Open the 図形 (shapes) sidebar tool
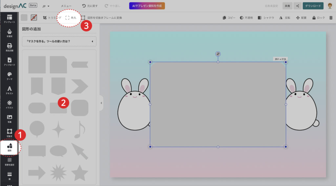Image resolution: width=336 pixels, height=186 pixels. pos(10,147)
